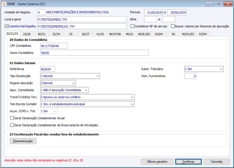Open the 93/94 tab
The height and width of the screenshot is (168, 234).
[203, 34]
